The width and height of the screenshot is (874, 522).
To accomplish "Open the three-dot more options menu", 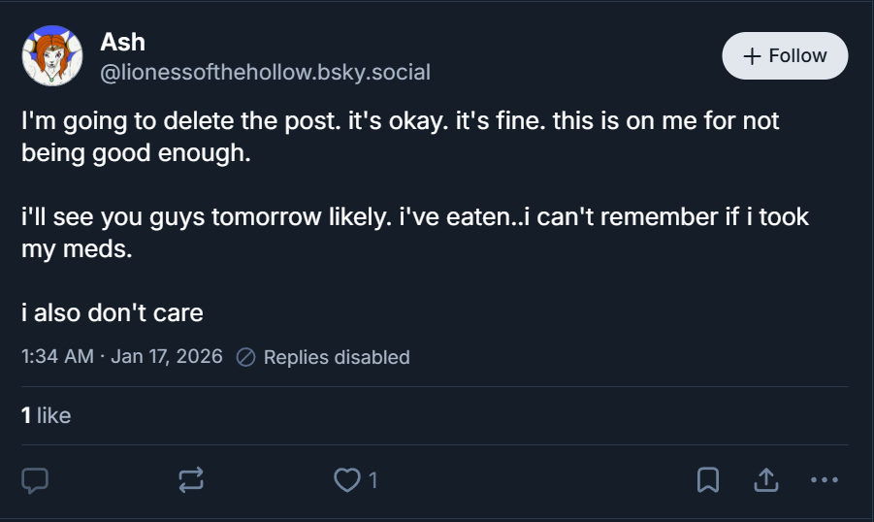I will [x=825, y=479].
